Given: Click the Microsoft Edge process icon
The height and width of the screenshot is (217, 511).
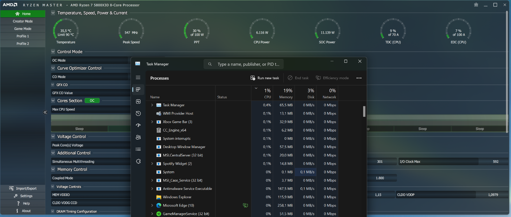Looking at the screenshot, I should pyautogui.click(x=159, y=206).
